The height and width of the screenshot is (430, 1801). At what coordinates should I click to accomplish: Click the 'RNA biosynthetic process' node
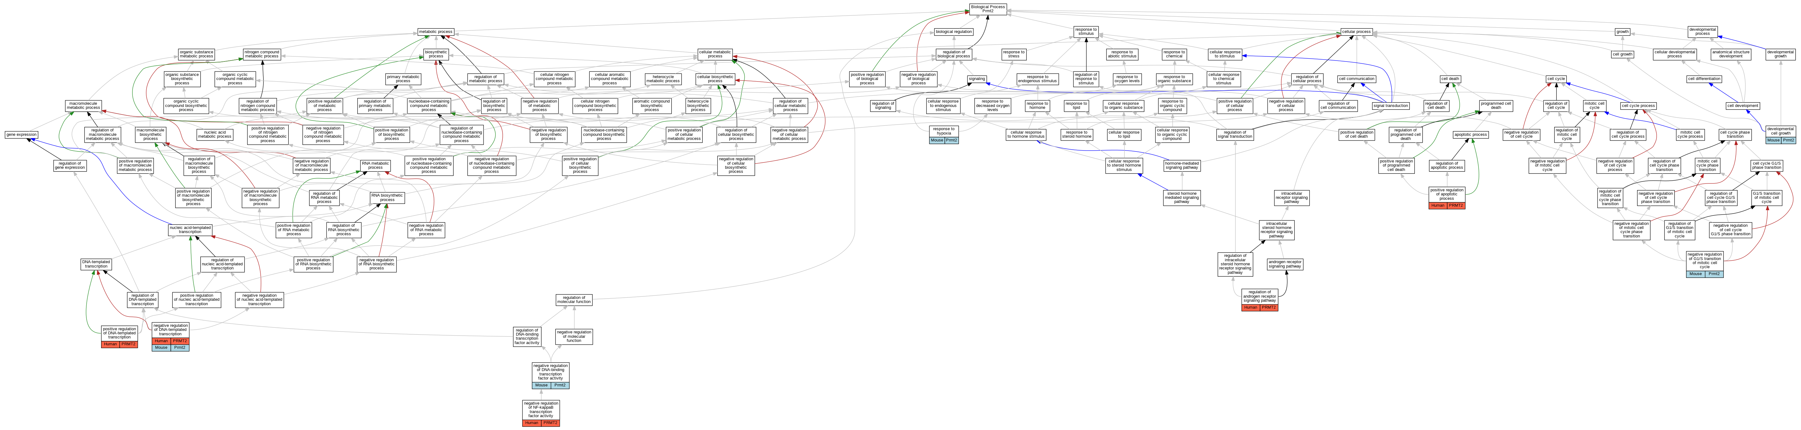387,198
